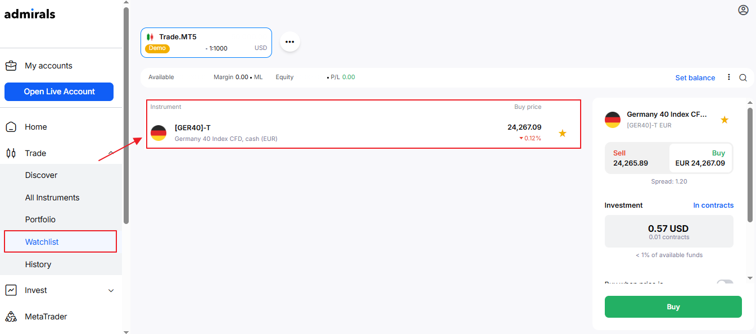Click the MetaTrader sidebar icon
Screen dimensions: 756x334
point(11,317)
